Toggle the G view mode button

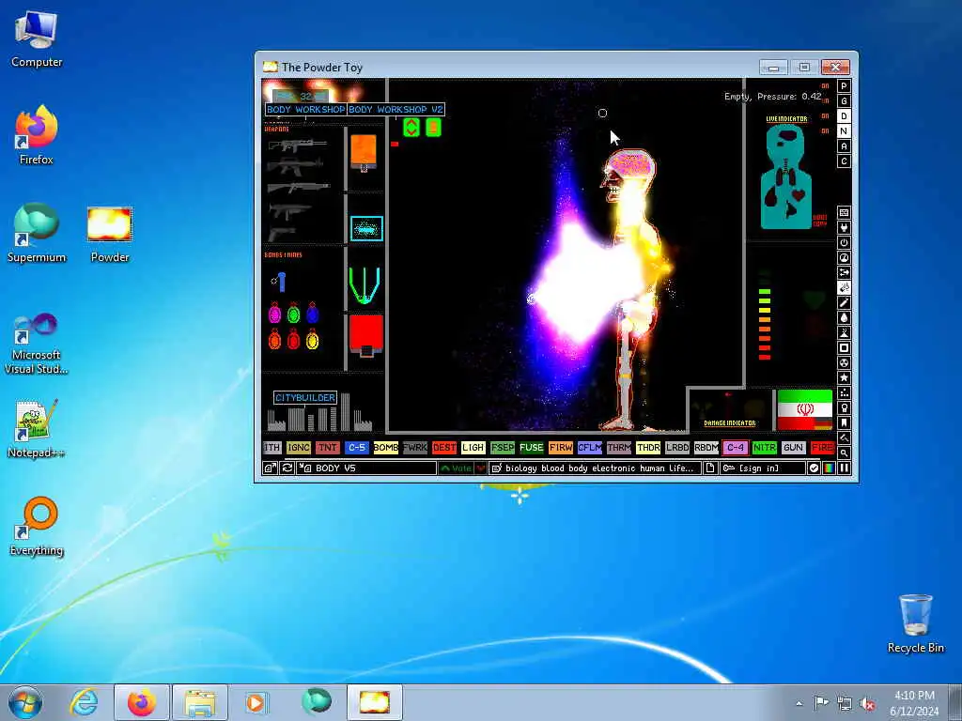tap(844, 101)
